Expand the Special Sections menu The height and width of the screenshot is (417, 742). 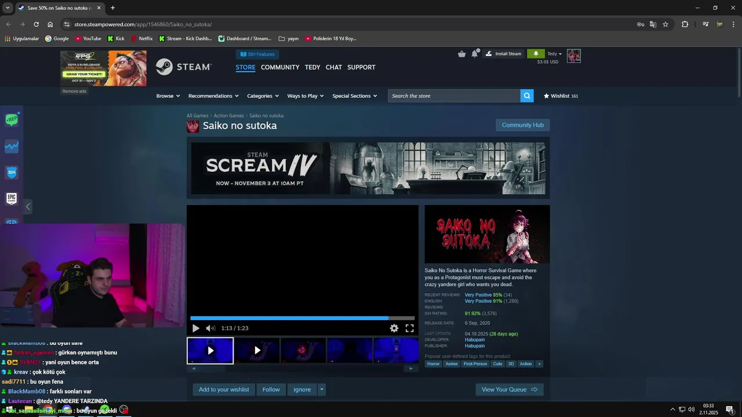(x=355, y=96)
